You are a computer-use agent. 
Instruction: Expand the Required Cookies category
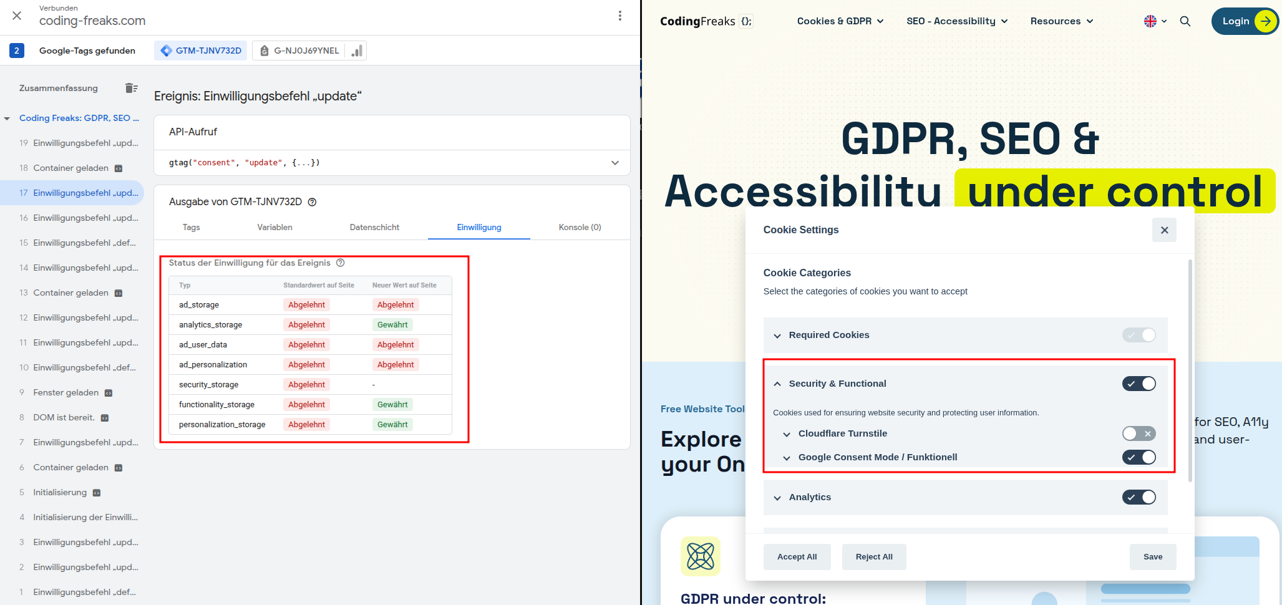[777, 335]
